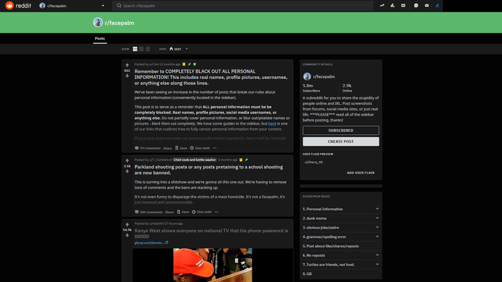Switch to classic view layout
Viewport: 502px width, 282px height.
(x=141, y=49)
